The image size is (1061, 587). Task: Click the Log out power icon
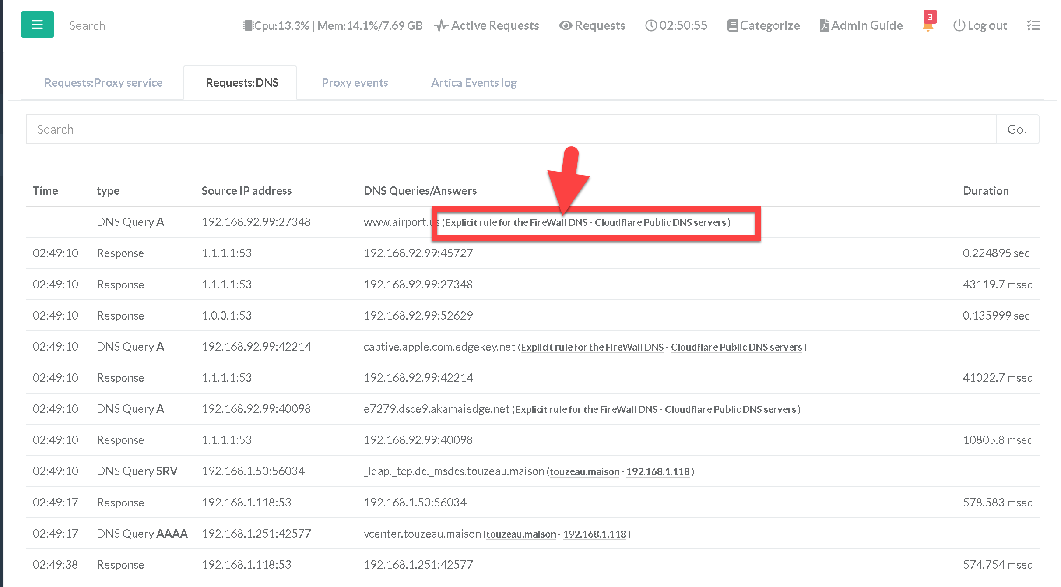click(x=959, y=25)
